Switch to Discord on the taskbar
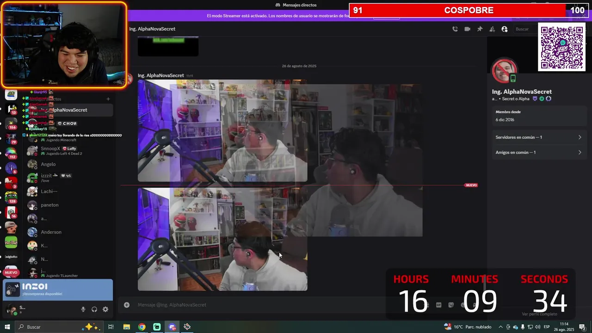Viewport: 592px width, 333px height. (x=172, y=327)
